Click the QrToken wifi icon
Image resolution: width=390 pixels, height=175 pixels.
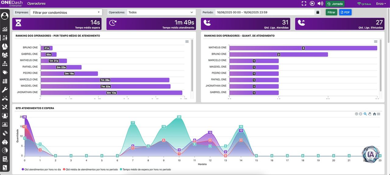[x=363, y=4]
